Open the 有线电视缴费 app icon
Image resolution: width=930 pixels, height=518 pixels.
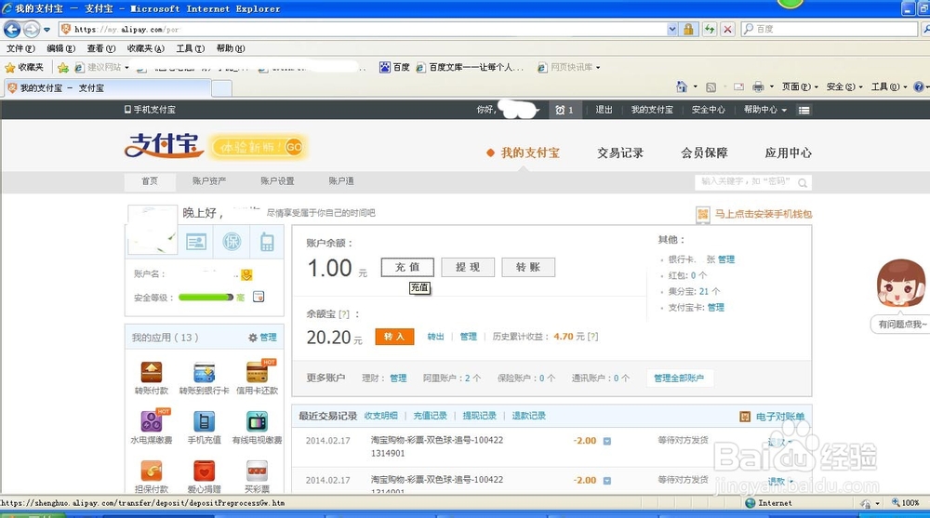point(257,422)
